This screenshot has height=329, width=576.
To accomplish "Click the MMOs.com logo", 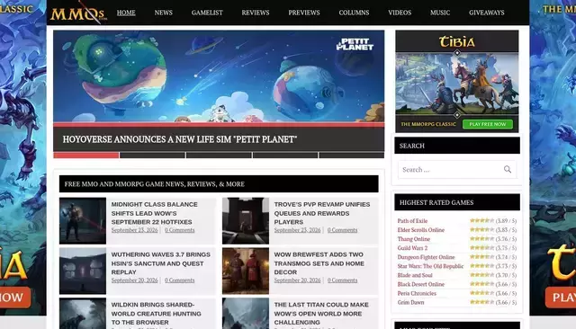I will (x=78, y=13).
